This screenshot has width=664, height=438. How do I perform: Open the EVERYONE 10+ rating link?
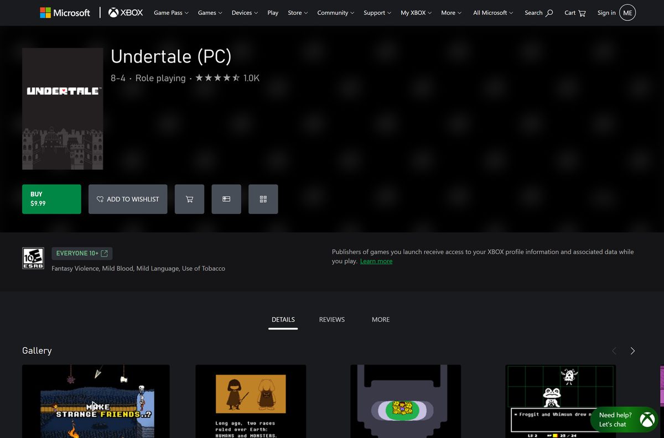click(x=82, y=253)
